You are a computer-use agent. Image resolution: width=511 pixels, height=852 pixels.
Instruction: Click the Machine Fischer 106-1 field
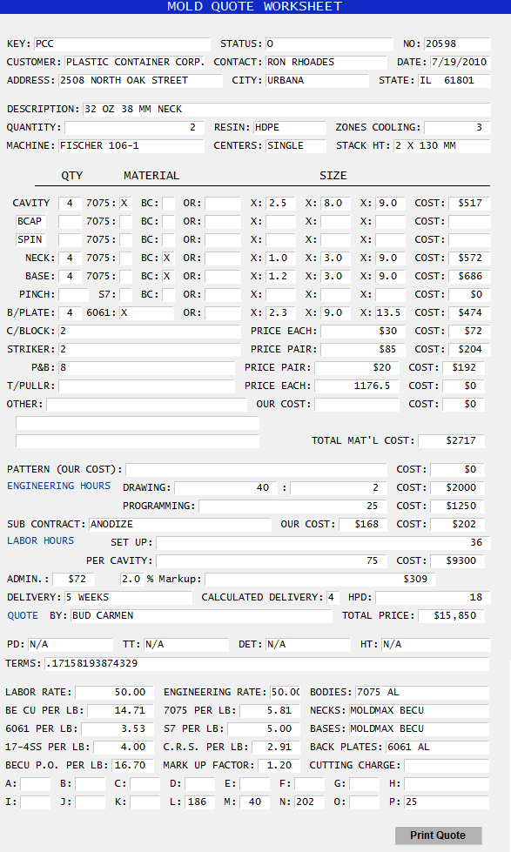[131, 145]
